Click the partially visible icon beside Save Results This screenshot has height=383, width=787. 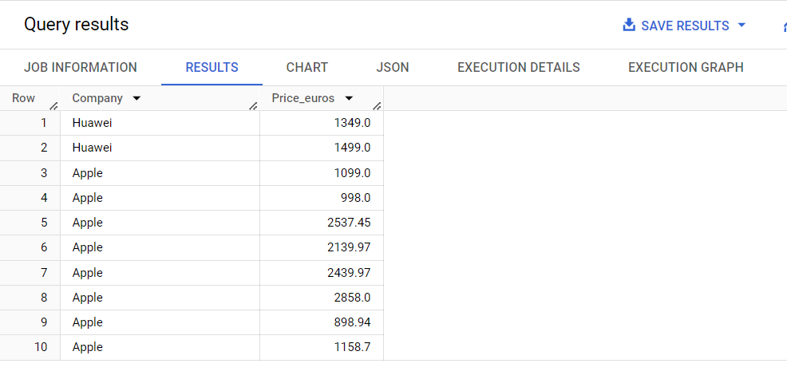pos(785,26)
